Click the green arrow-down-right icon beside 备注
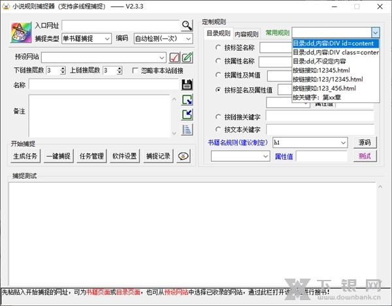The width and height of the screenshot is (392, 306). point(187,100)
